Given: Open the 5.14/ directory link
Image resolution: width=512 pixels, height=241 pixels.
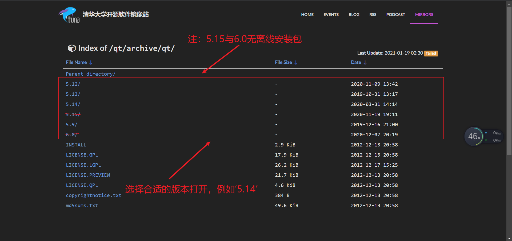Looking at the screenshot, I should click(73, 104).
